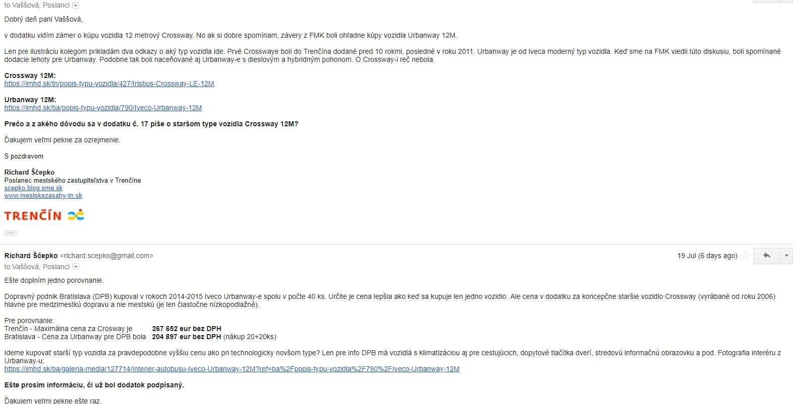This screenshot has width=802, height=404.
Task: Click sender name Richard Ščepko in header
Action: (x=31, y=256)
